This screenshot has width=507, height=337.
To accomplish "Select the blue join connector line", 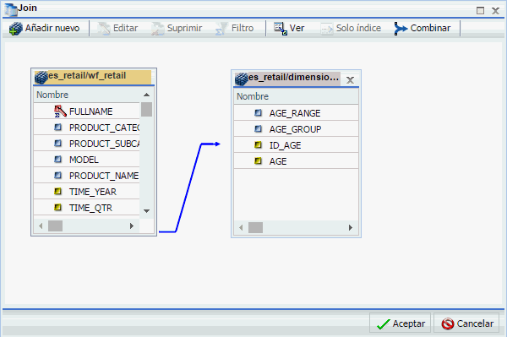I will click(188, 188).
